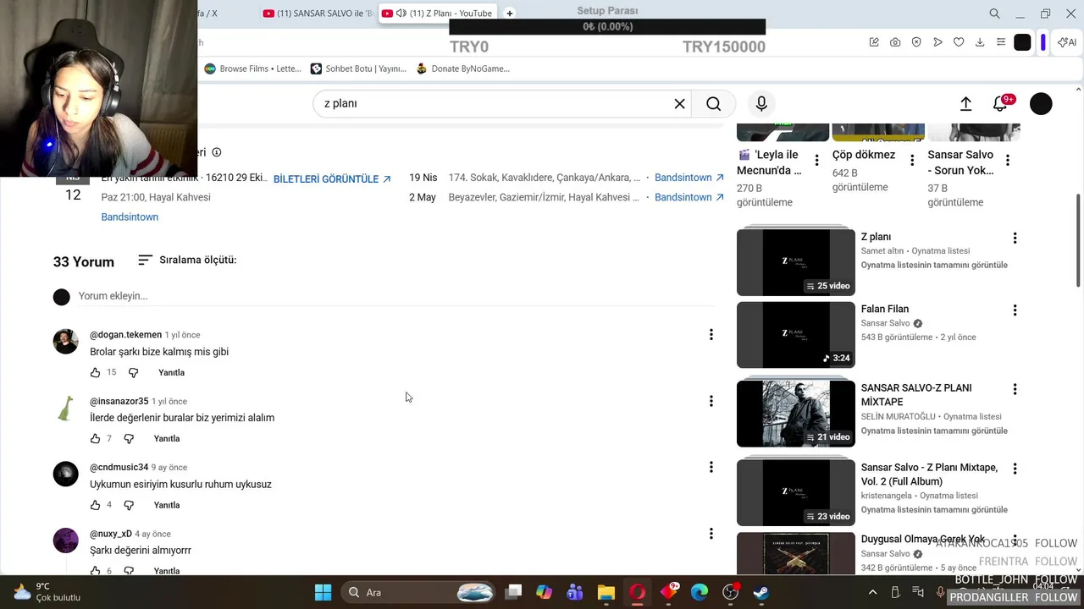1084x609 pixels.
Task: Open Steam from the taskbar
Action: click(761, 592)
